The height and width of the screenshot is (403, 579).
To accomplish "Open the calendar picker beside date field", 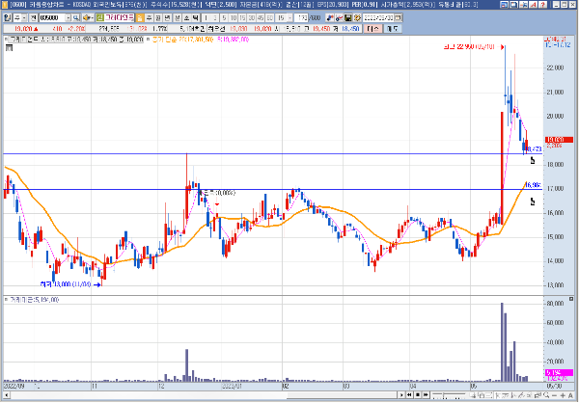I will (x=398, y=17).
